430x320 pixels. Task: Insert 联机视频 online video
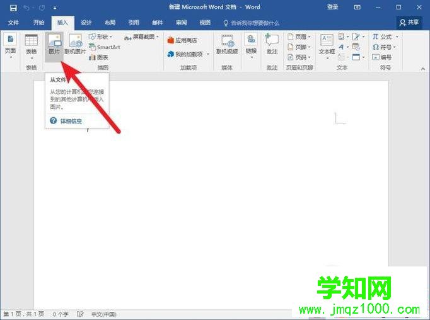tap(227, 44)
